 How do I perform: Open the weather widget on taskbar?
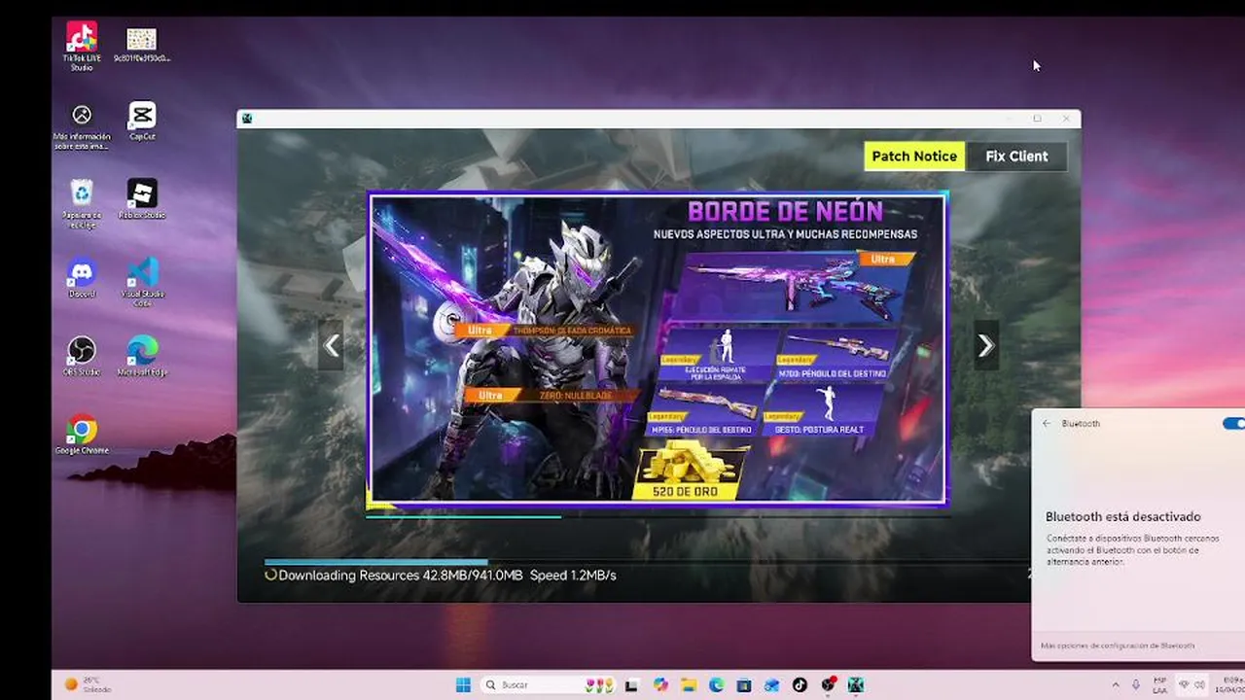pos(88,684)
